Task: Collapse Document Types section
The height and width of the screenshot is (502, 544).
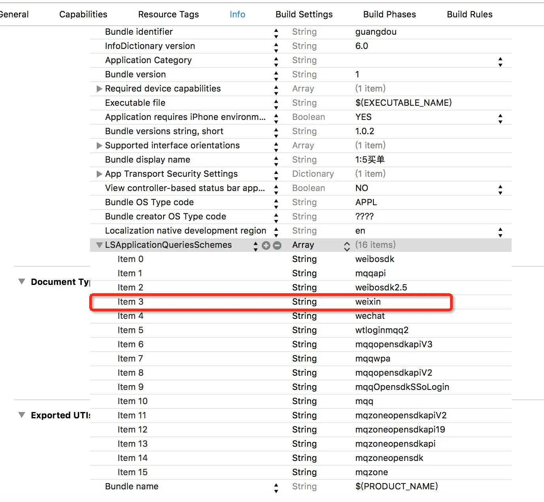Action: pyautogui.click(x=22, y=281)
